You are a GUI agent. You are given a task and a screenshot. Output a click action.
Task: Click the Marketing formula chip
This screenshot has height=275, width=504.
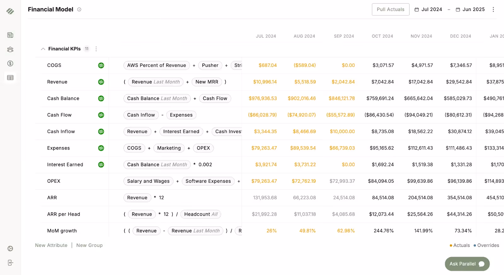pos(169,148)
